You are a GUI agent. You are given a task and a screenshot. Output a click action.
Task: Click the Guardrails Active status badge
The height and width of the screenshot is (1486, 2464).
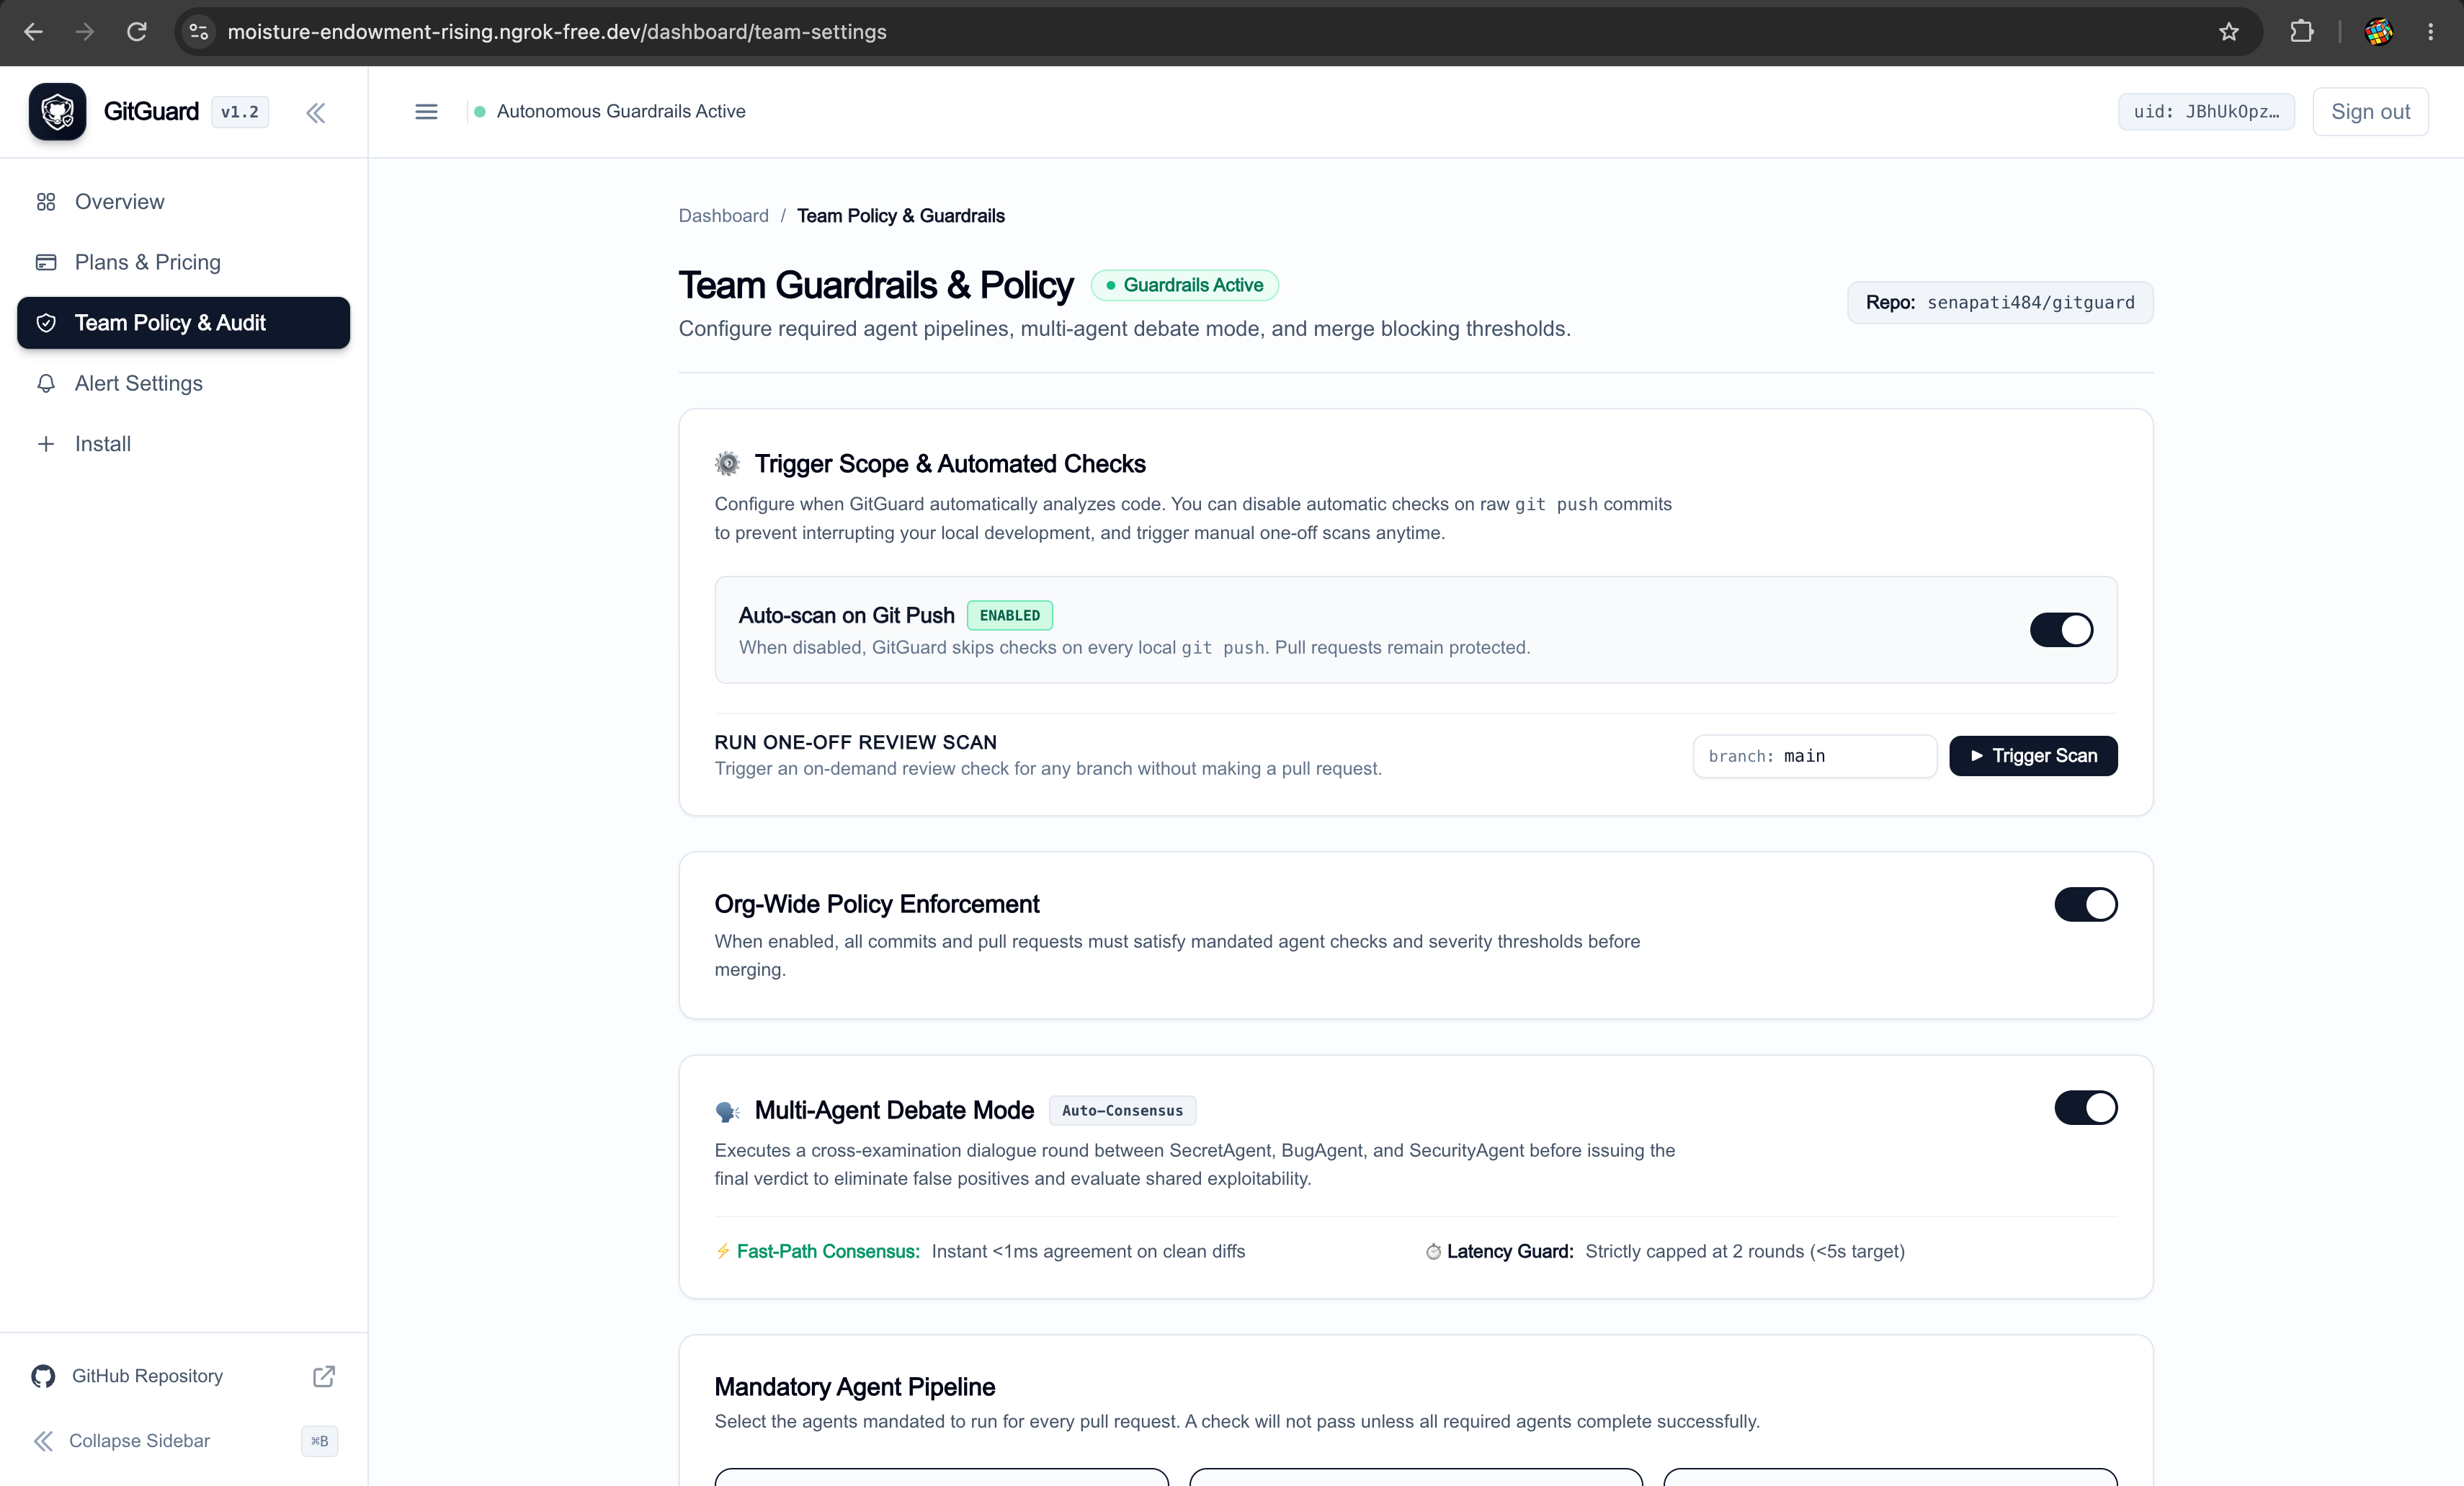(x=1184, y=285)
